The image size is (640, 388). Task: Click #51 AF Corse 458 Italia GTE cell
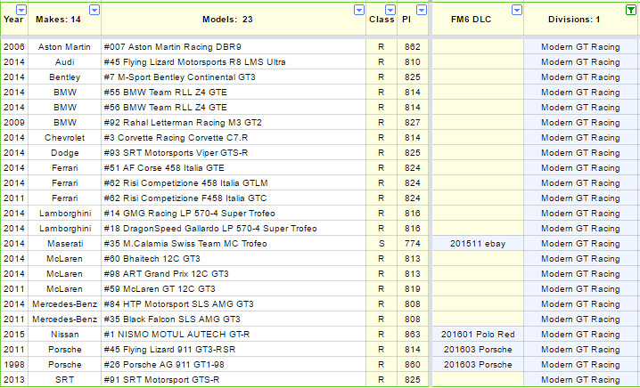click(x=234, y=167)
